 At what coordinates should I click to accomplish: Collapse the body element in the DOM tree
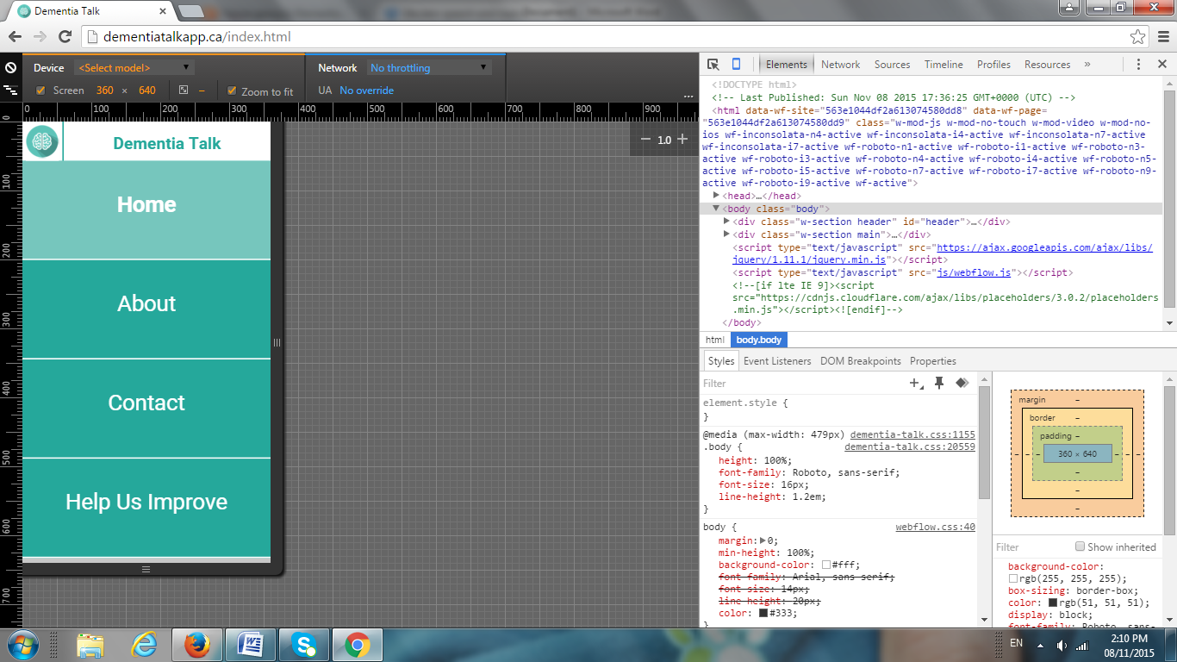point(716,209)
